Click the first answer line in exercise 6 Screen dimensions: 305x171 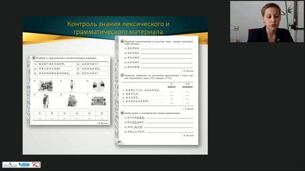click(166, 48)
